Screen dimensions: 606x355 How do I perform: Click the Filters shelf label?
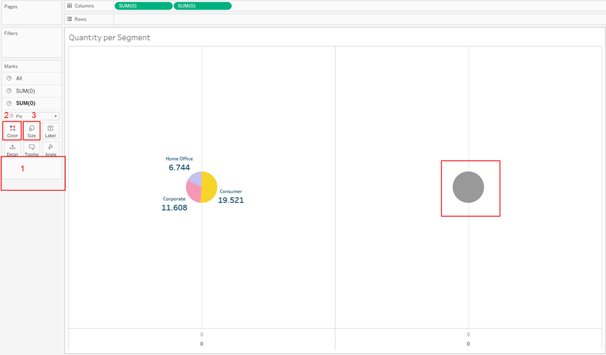[x=11, y=33]
